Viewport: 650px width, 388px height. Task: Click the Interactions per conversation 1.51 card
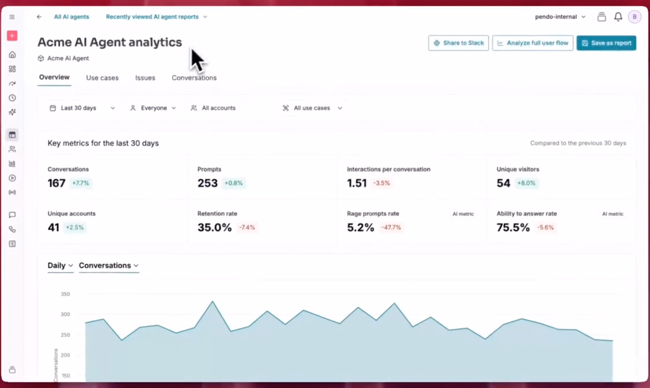click(412, 177)
